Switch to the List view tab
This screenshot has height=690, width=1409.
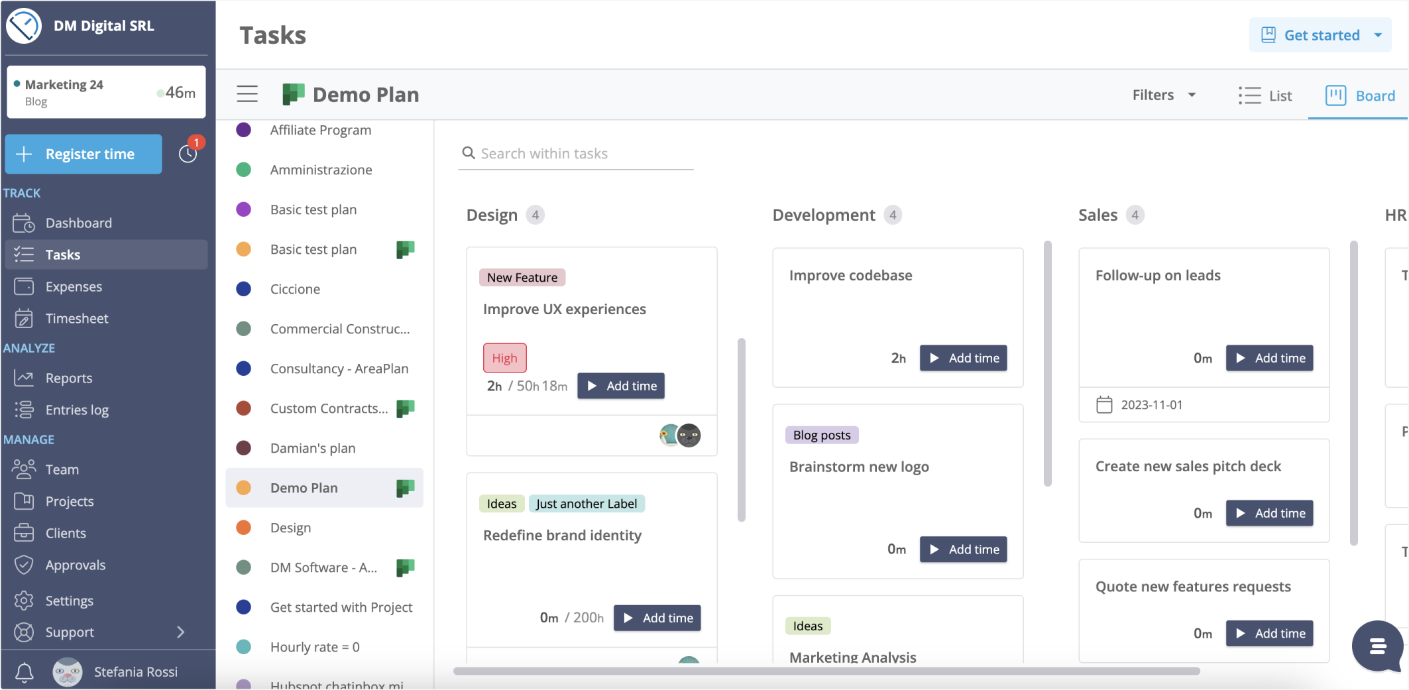click(1266, 95)
